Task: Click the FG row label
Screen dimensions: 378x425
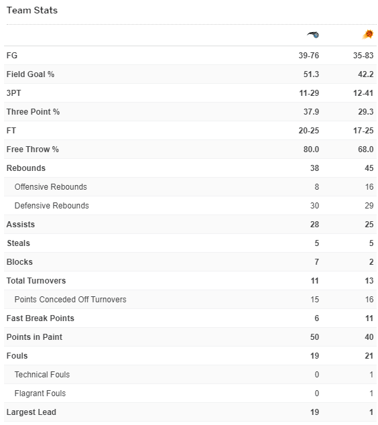Action: point(12,55)
